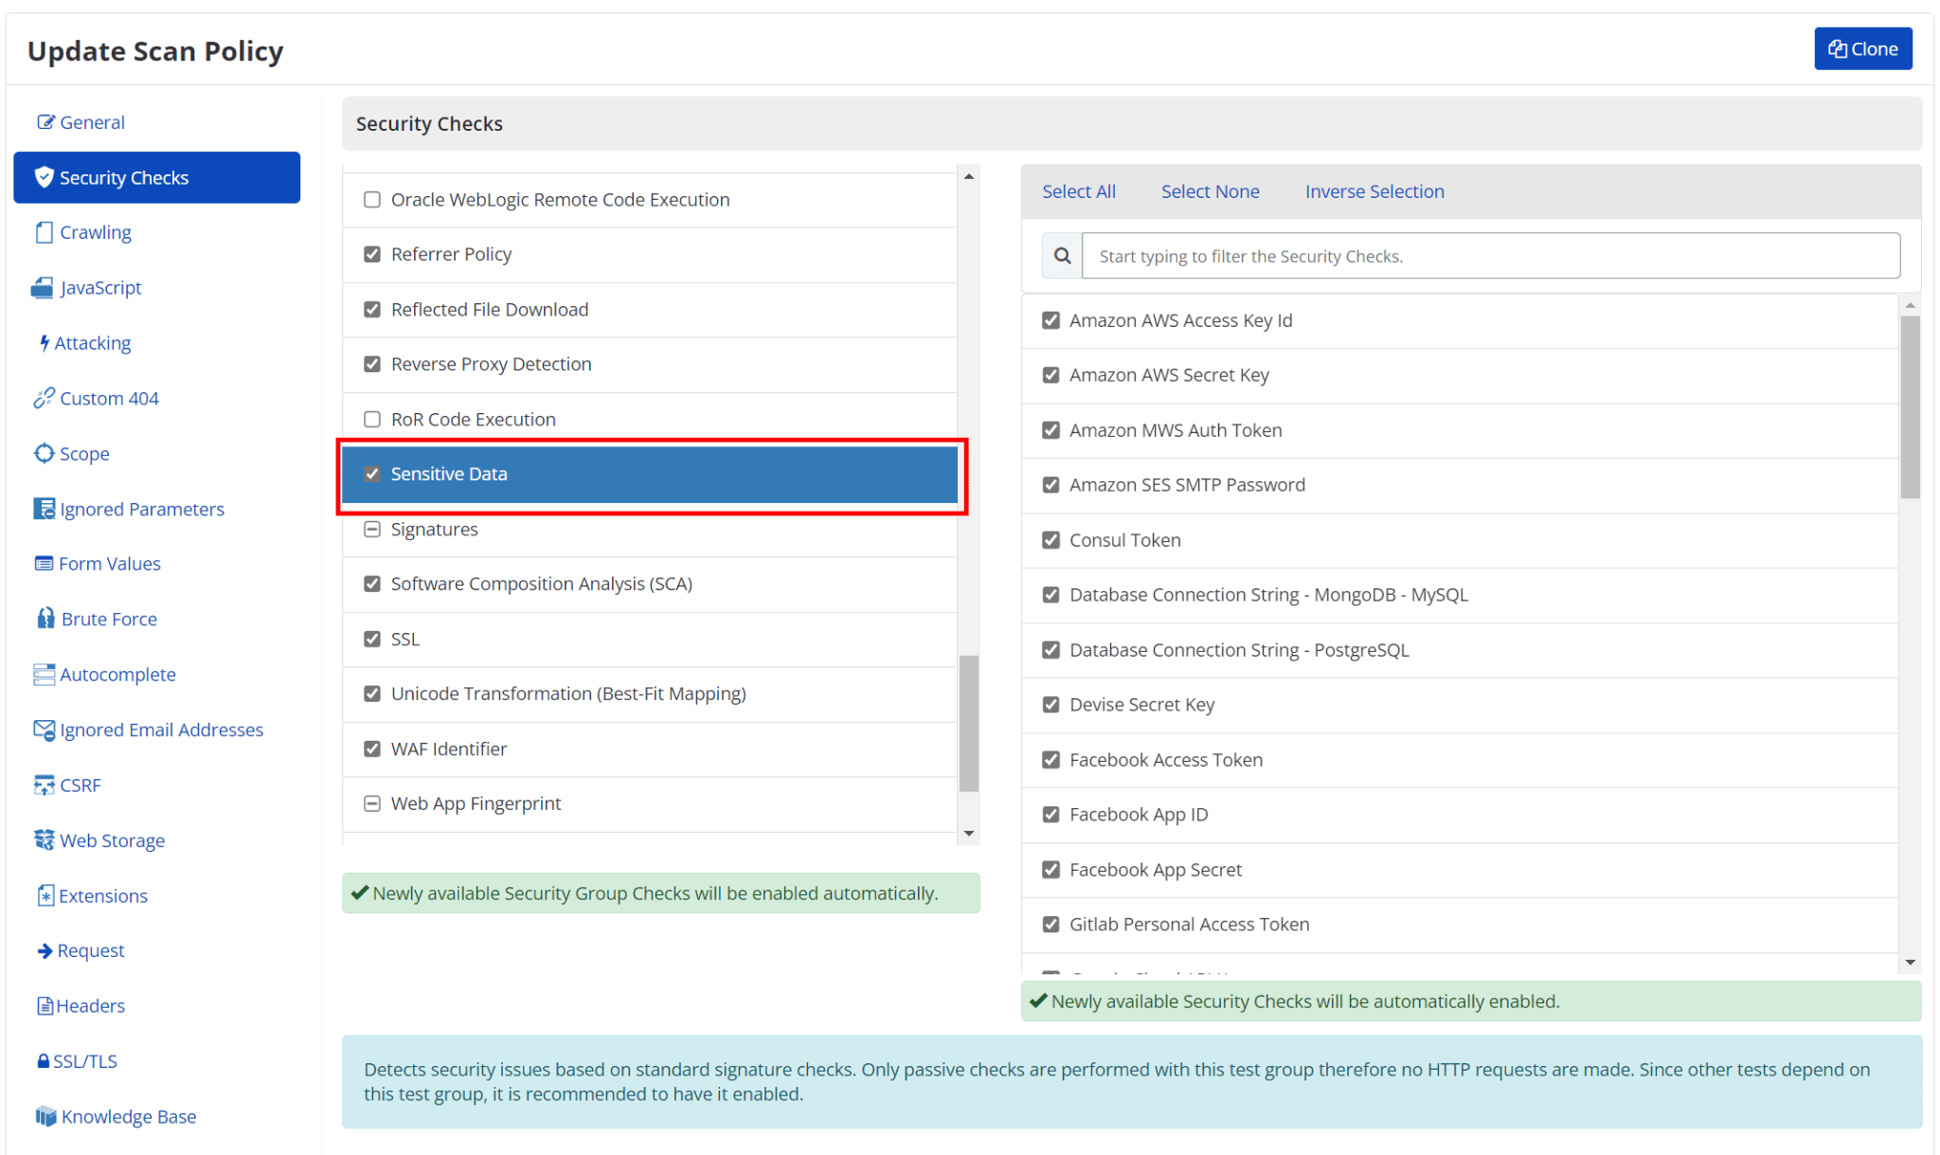Click the Signatures partial-selection box
Viewport: 1940px width, 1155px height.
point(372,529)
